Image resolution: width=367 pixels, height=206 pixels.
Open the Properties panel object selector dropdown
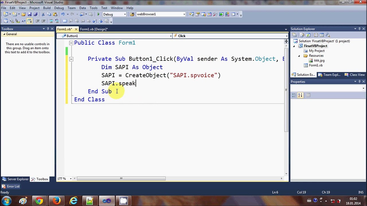[x=363, y=88]
